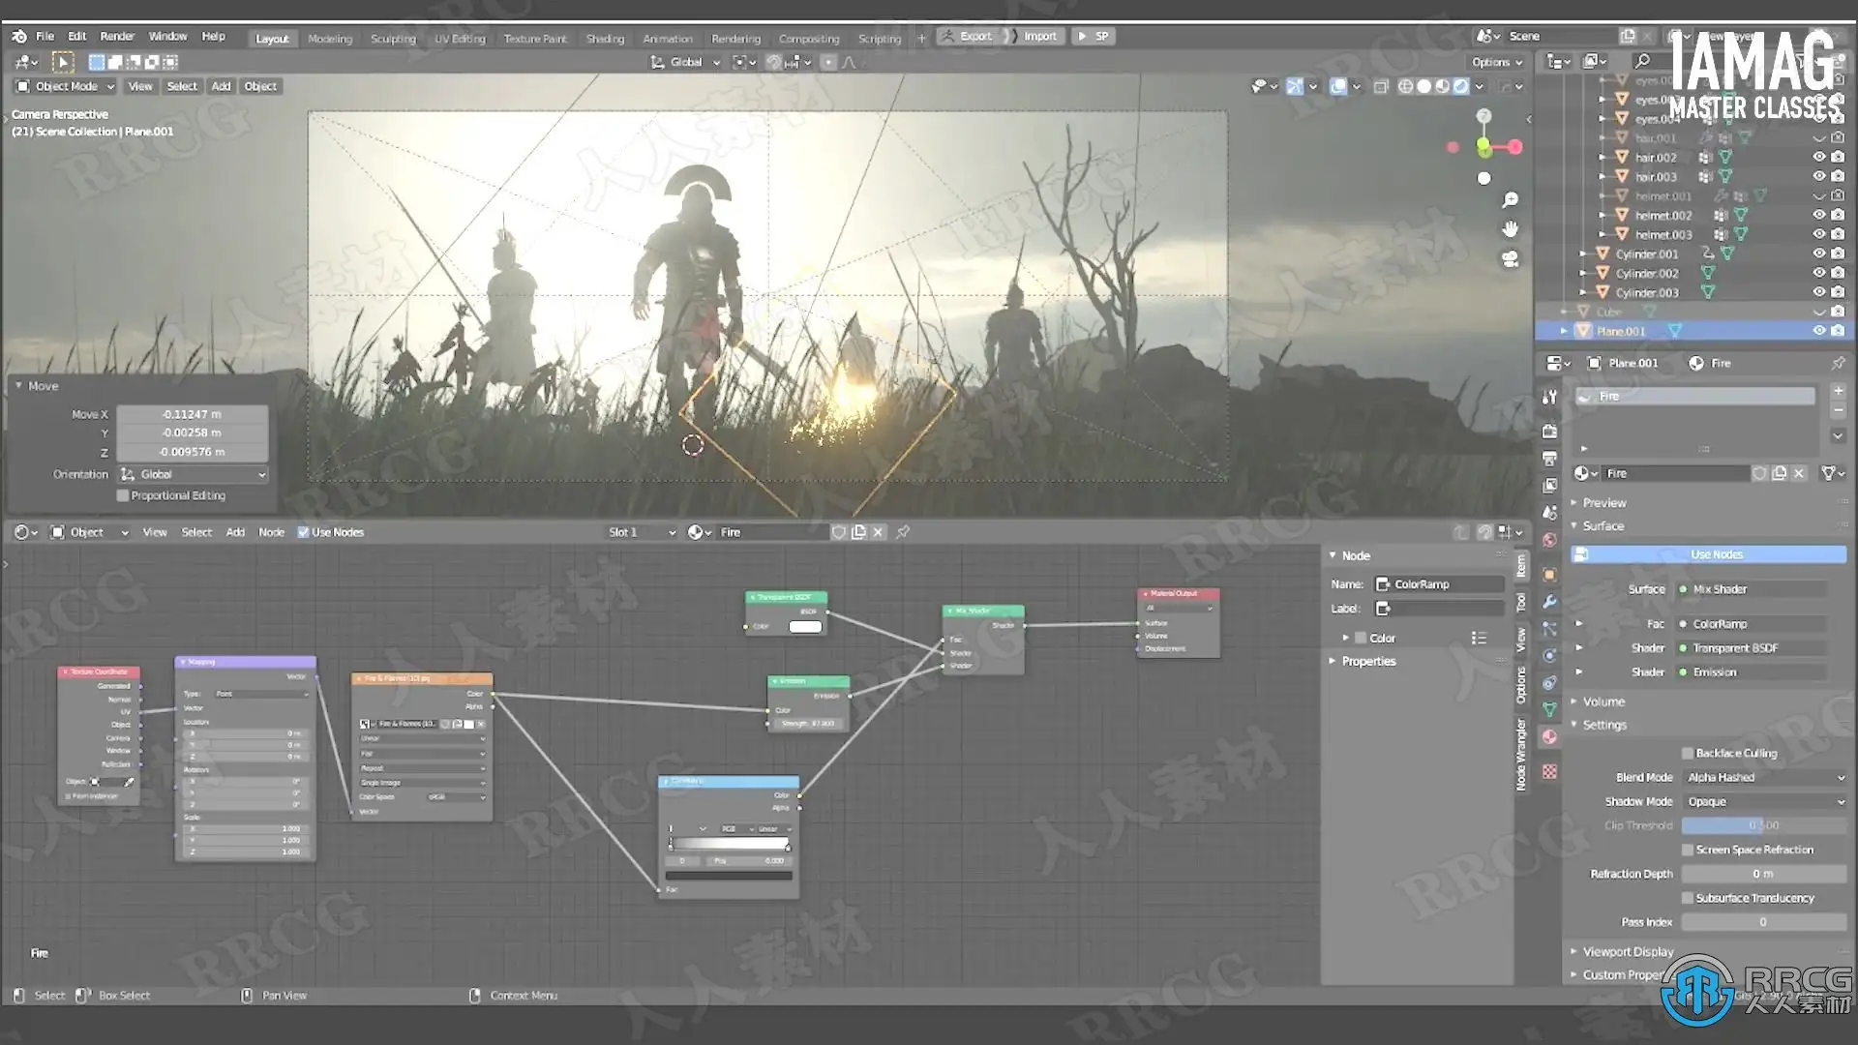Click the Use Nodes button in Surface panel
Viewport: 1858px width, 1045px height.
[x=1715, y=554]
